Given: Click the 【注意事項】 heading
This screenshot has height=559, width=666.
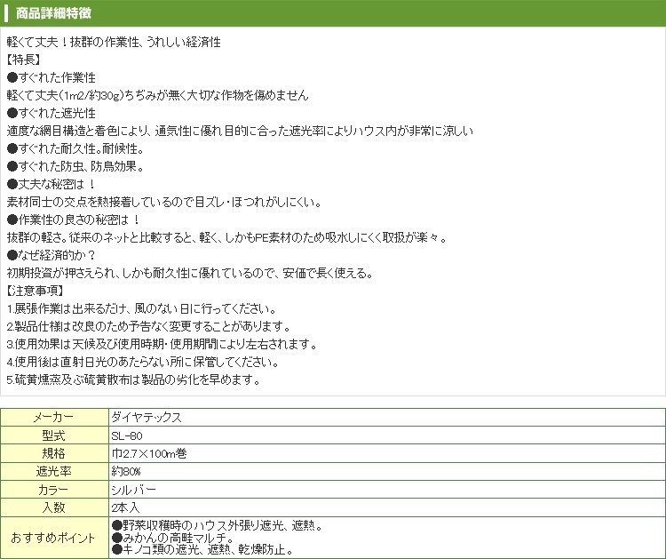Looking at the screenshot, I should (x=36, y=291).
